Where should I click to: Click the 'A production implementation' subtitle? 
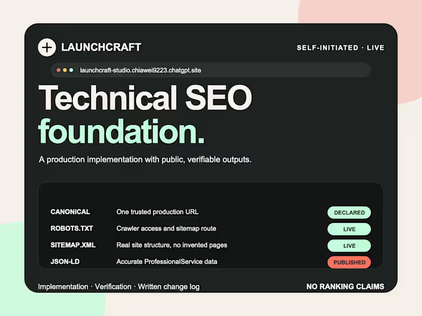pos(145,160)
